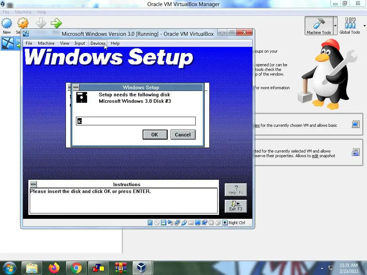Click the USB devices status icon
This screenshot has width=367, height=275.
(x=184, y=223)
